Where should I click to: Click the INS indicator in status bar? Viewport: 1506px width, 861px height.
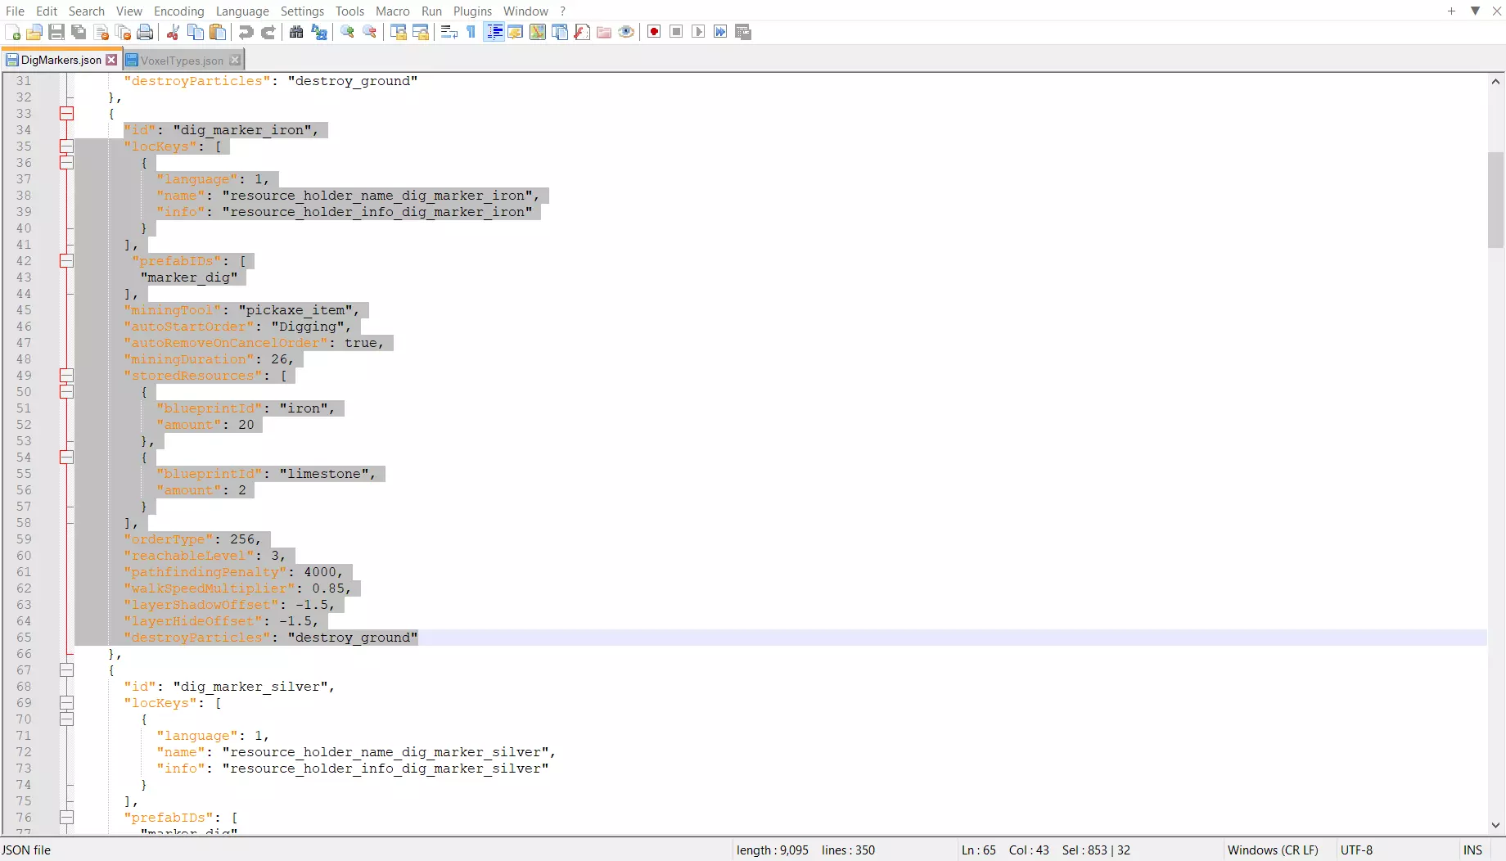click(x=1472, y=850)
